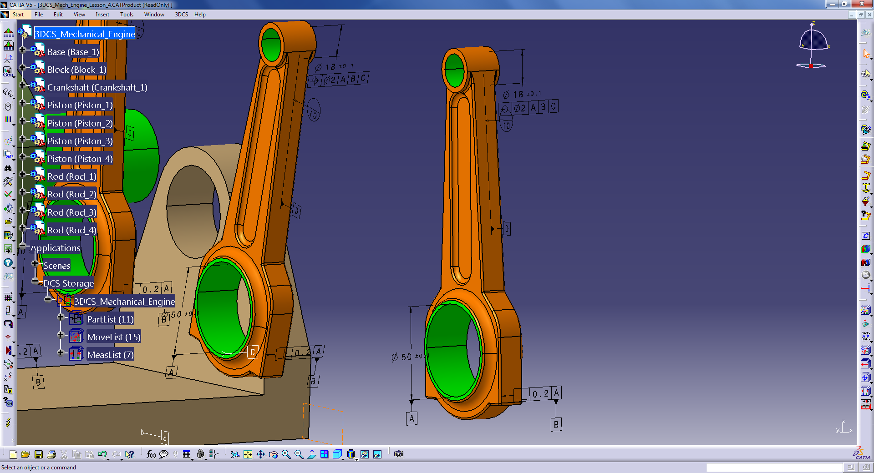Viewport: 874px width, 473px height.
Task: Select Piston (Piston_2) in the tree
Action: [x=80, y=123]
